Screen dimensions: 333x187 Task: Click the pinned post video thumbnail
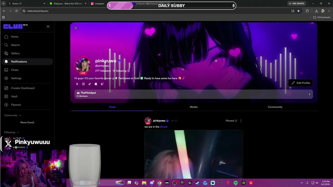pos(194,155)
